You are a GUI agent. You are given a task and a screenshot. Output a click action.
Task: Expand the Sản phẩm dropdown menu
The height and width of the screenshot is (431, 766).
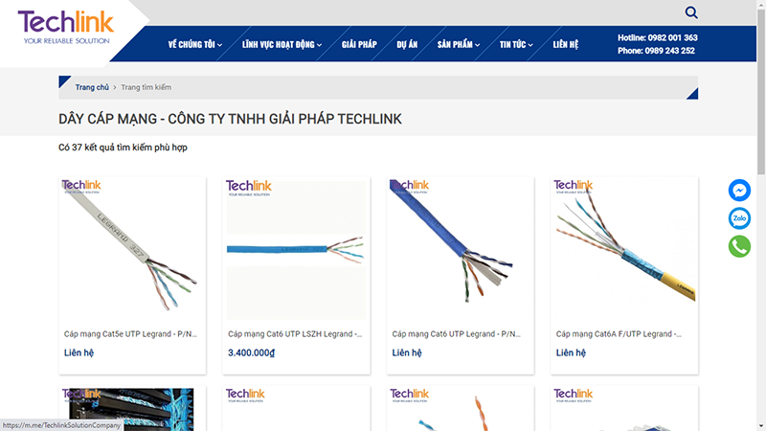click(459, 44)
